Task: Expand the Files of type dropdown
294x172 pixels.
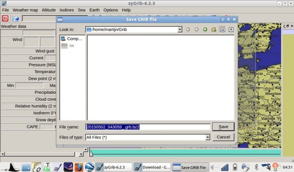Action: click(208, 137)
